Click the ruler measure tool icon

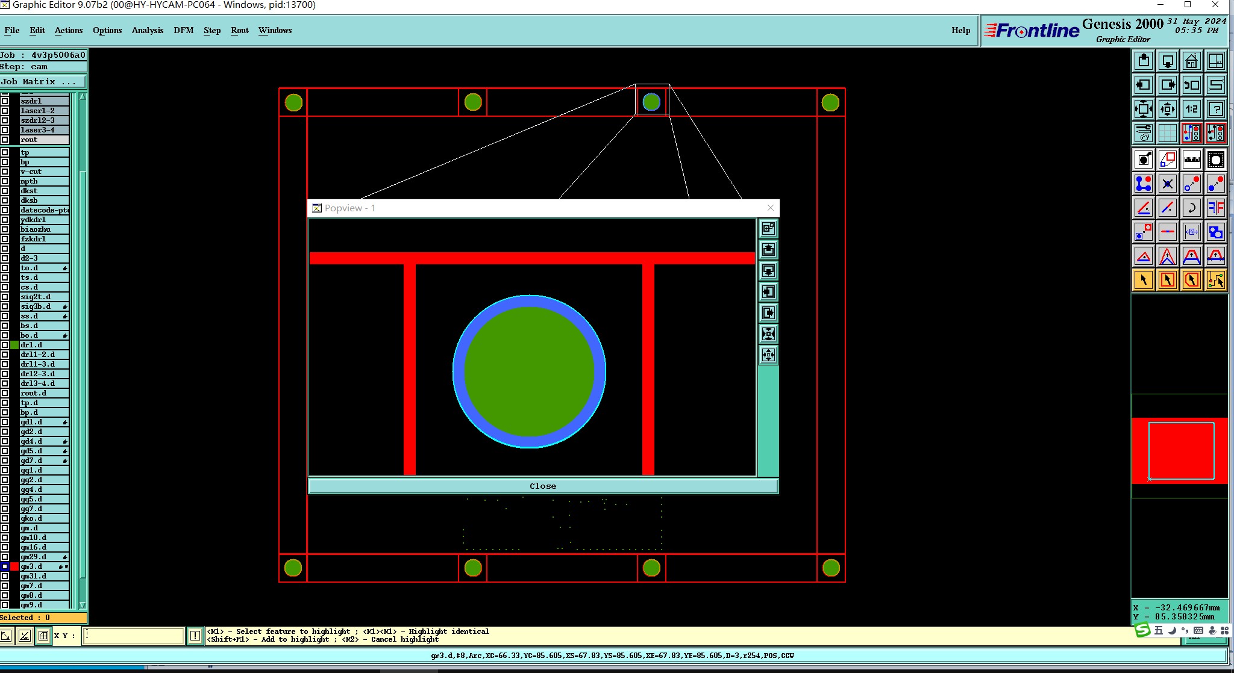click(1192, 160)
